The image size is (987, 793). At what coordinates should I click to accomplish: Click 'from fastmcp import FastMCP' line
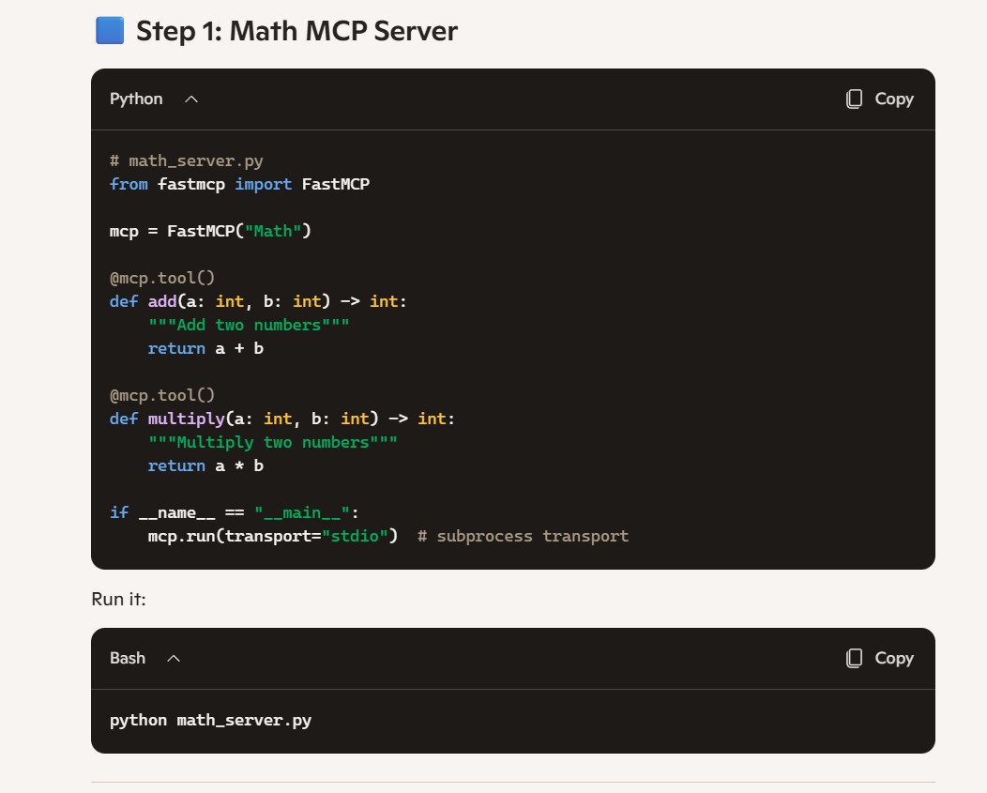(x=239, y=184)
